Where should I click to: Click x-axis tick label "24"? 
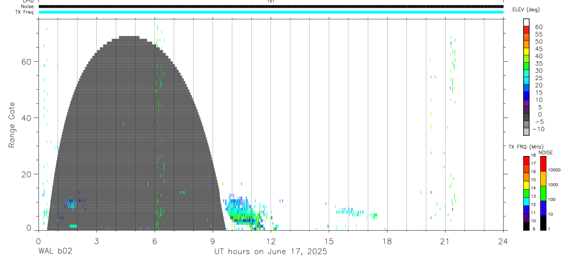503,241
